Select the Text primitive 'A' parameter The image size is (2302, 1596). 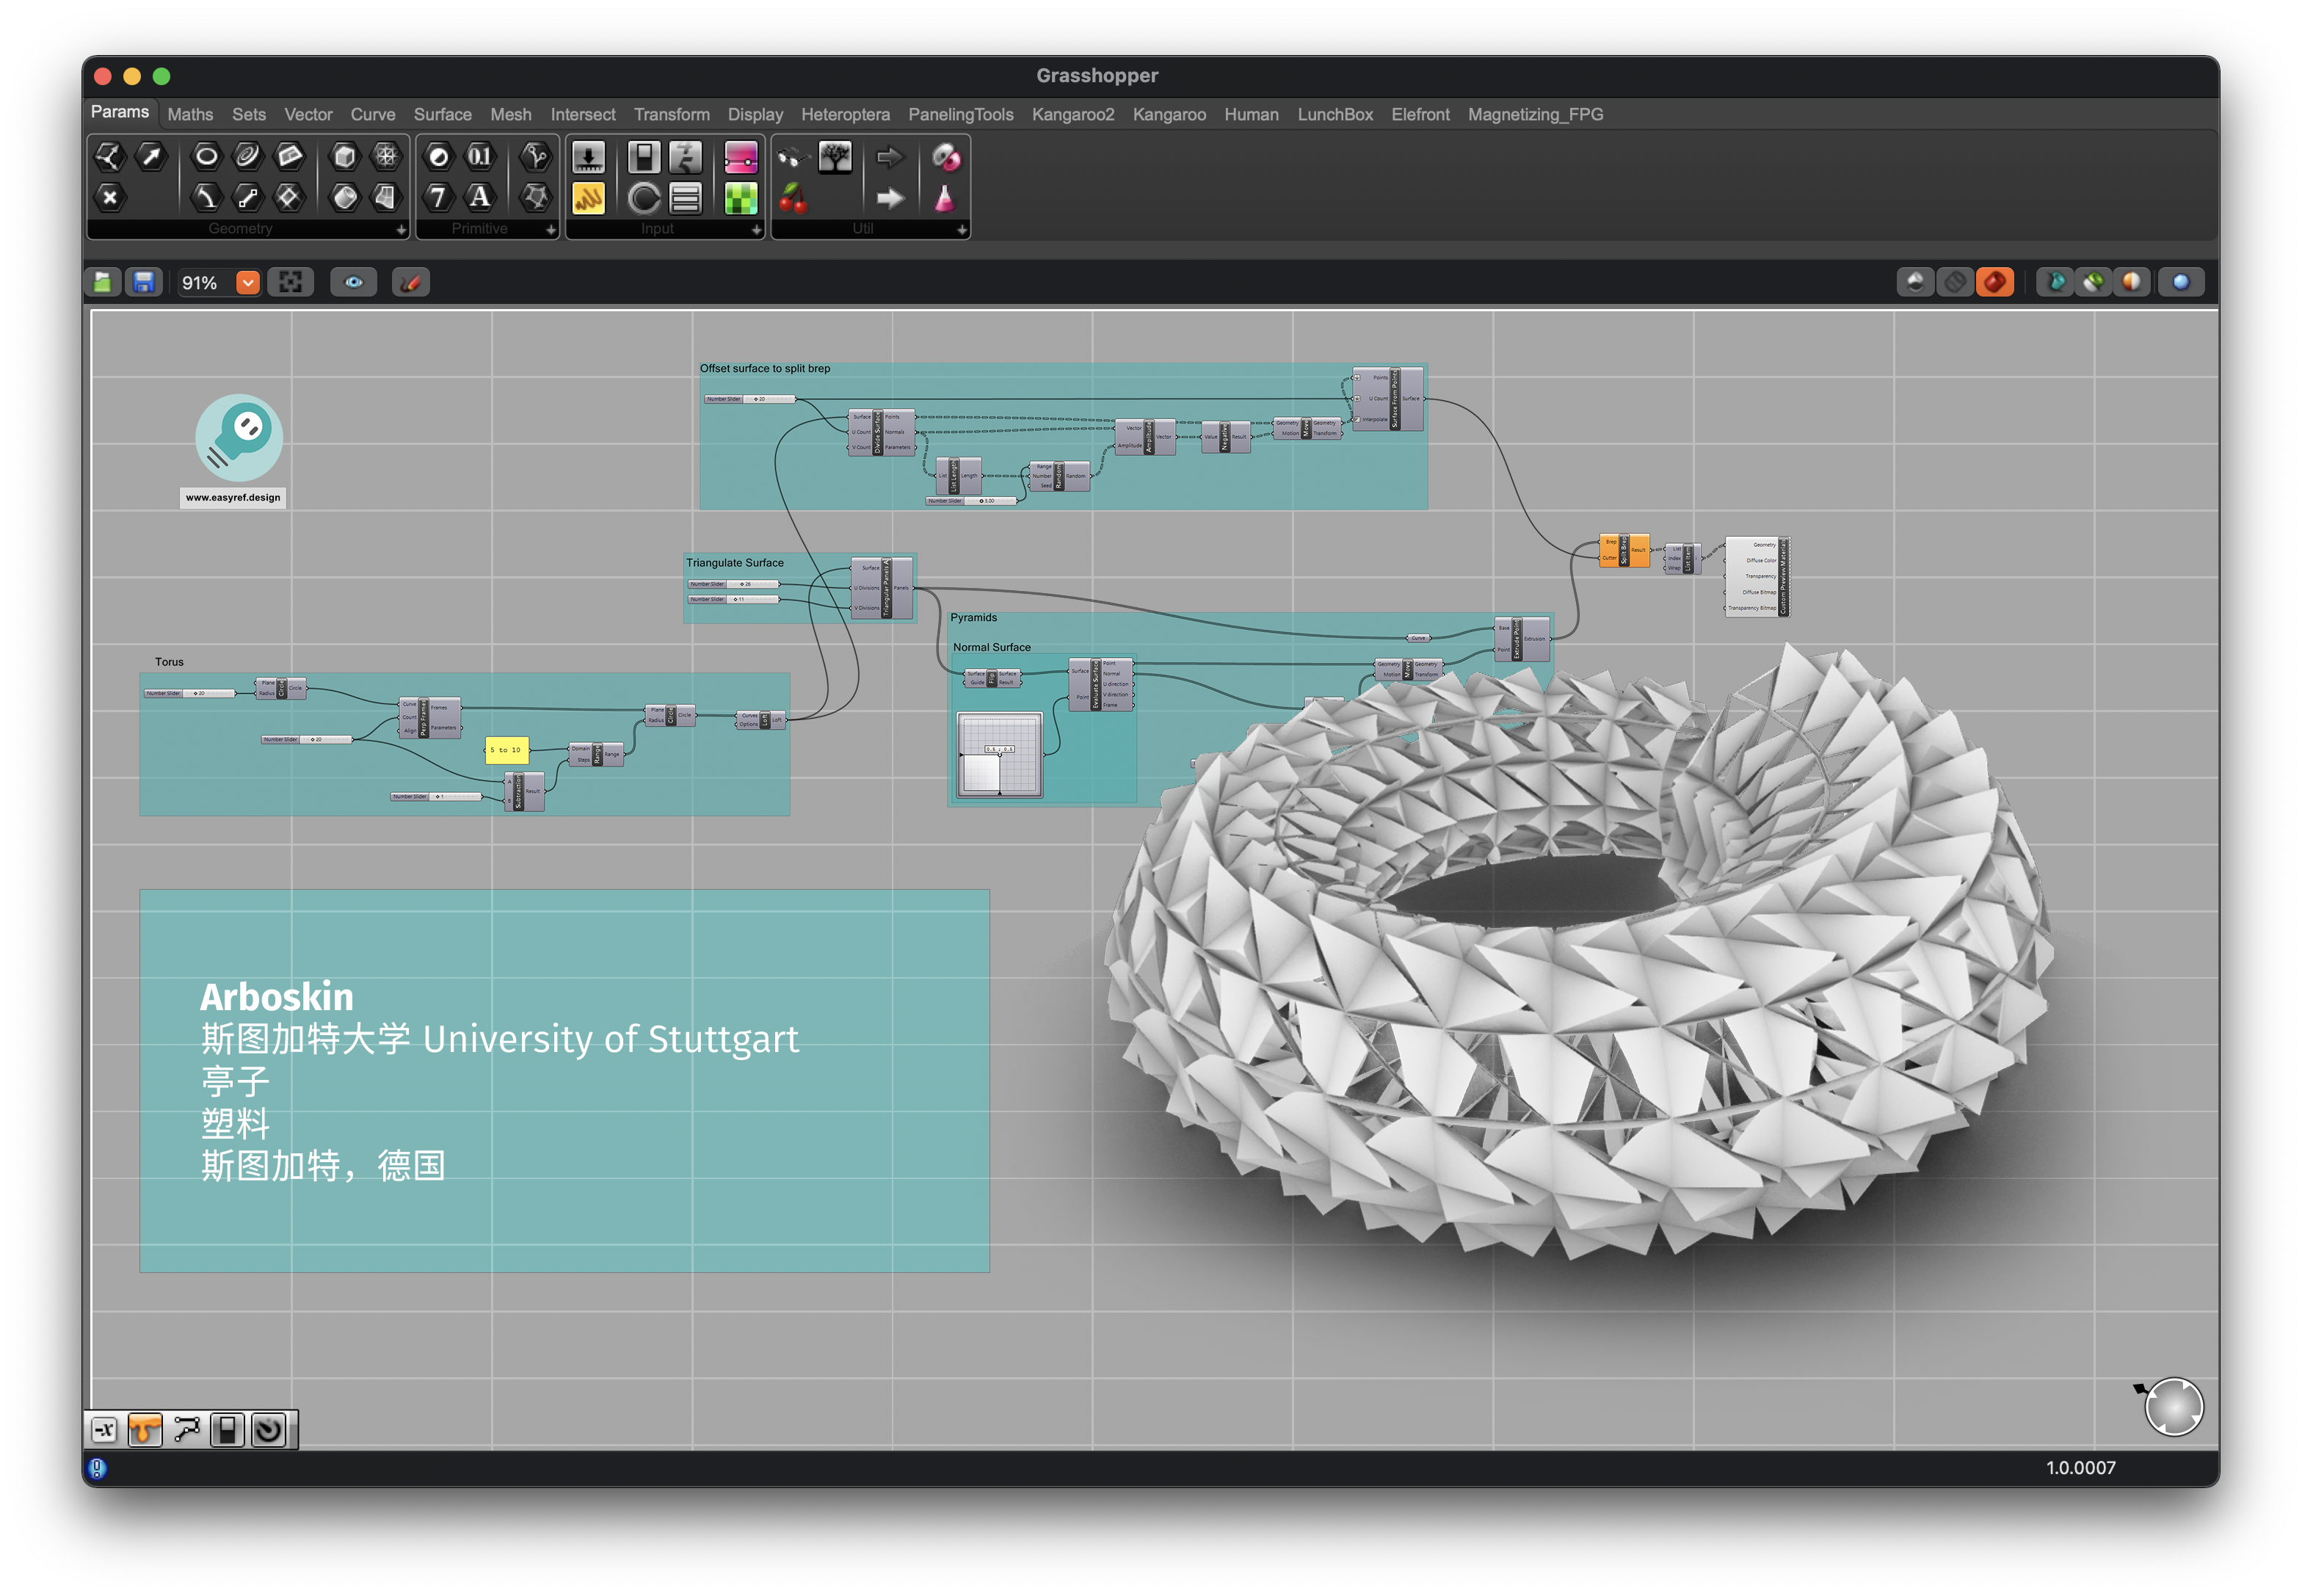pyautogui.click(x=480, y=197)
